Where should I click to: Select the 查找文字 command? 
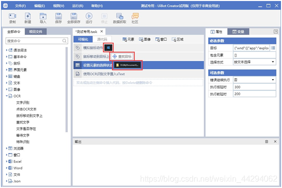pyautogui.click(x=23, y=122)
